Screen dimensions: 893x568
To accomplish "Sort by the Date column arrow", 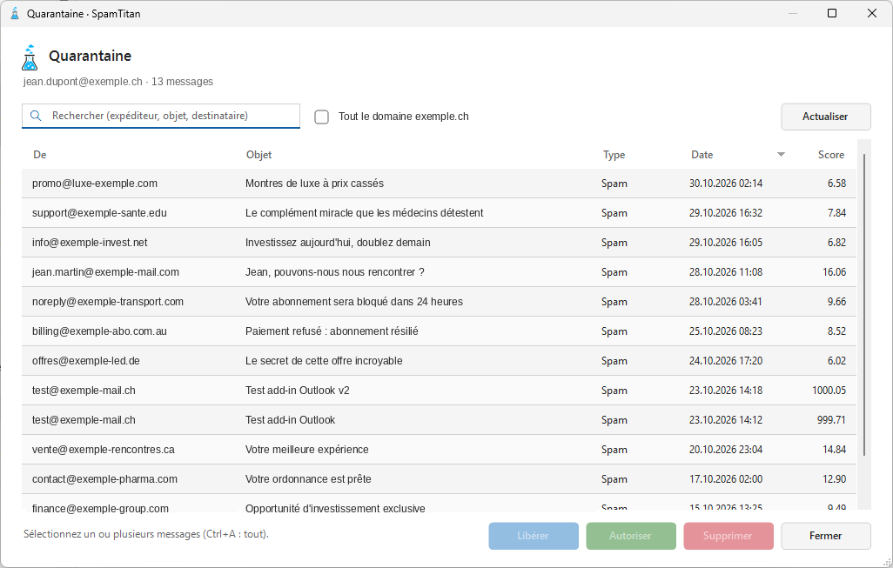I will coord(781,155).
